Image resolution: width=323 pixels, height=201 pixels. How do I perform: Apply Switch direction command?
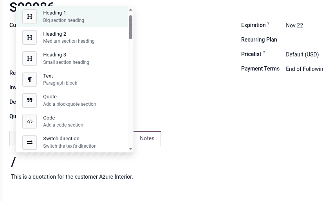(x=72, y=142)
